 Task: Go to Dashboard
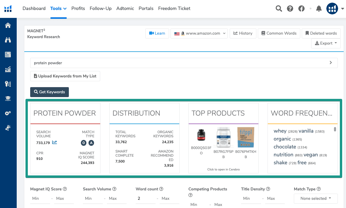click(x=34, y=9)
